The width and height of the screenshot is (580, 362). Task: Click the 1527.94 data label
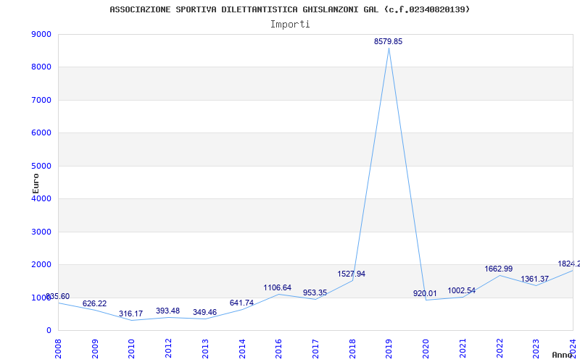[x=352, y=274]
